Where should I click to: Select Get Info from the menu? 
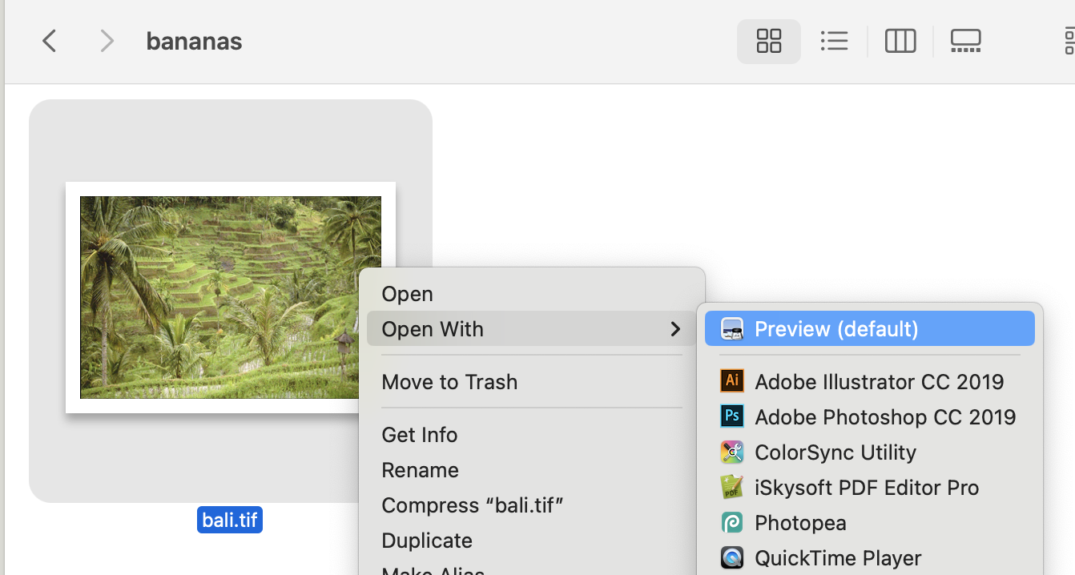point(419,434)
